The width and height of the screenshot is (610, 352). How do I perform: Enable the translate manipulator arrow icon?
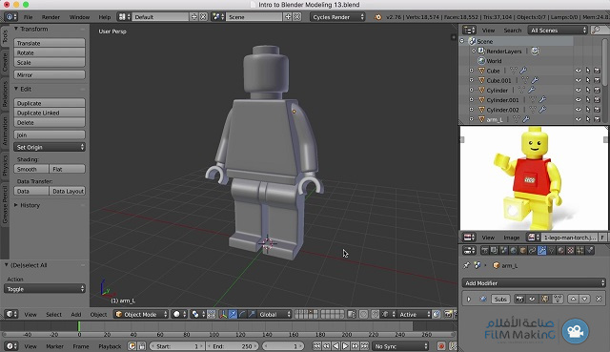[233, 314]
